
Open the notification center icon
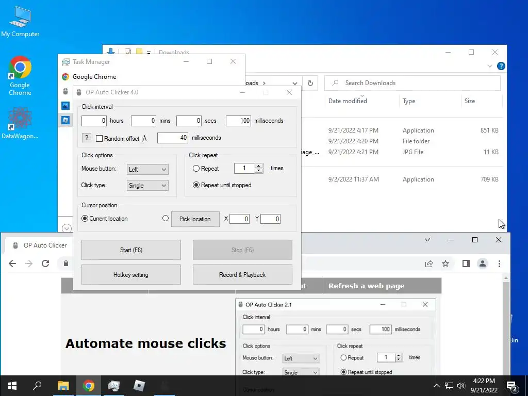[x=512, y=386]
